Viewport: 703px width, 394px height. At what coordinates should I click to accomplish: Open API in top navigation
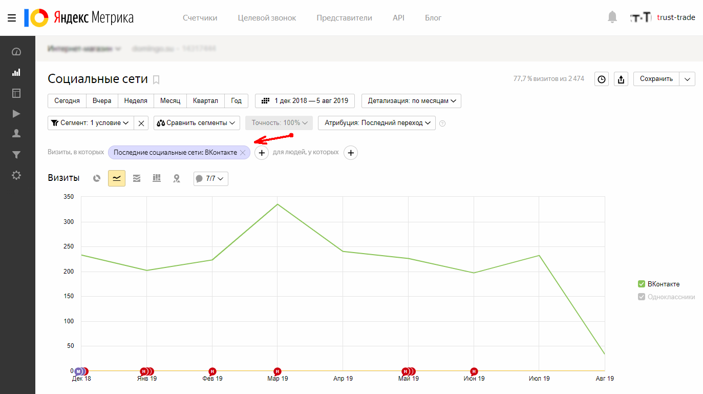coord(398,18)
